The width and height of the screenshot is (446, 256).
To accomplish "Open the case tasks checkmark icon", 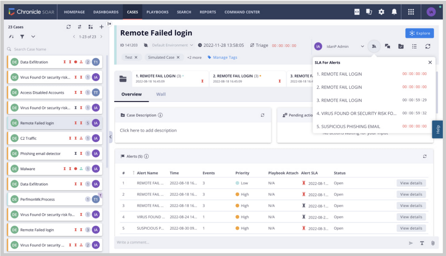I will coord(401,46).
